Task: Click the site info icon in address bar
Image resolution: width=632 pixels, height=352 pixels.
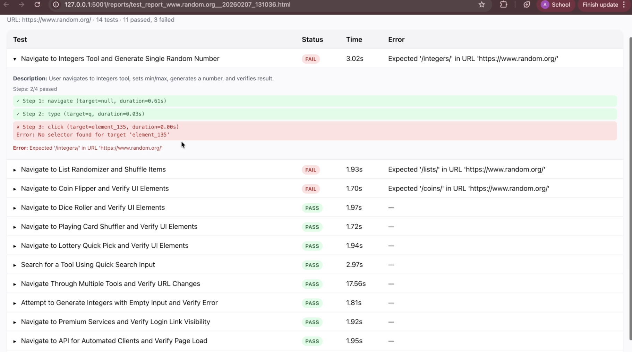Action: 55,5
